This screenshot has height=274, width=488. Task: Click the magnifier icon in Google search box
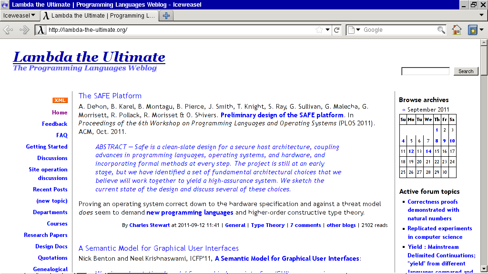click(x=441, y=30)
